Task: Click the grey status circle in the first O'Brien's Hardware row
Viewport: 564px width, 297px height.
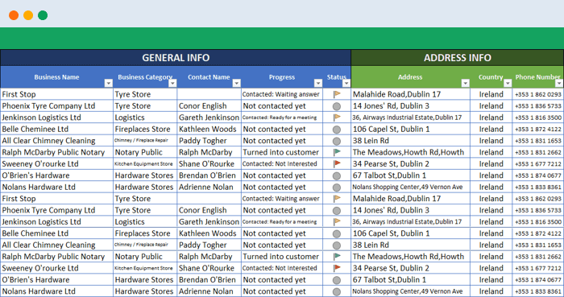Action: point(337,176)
